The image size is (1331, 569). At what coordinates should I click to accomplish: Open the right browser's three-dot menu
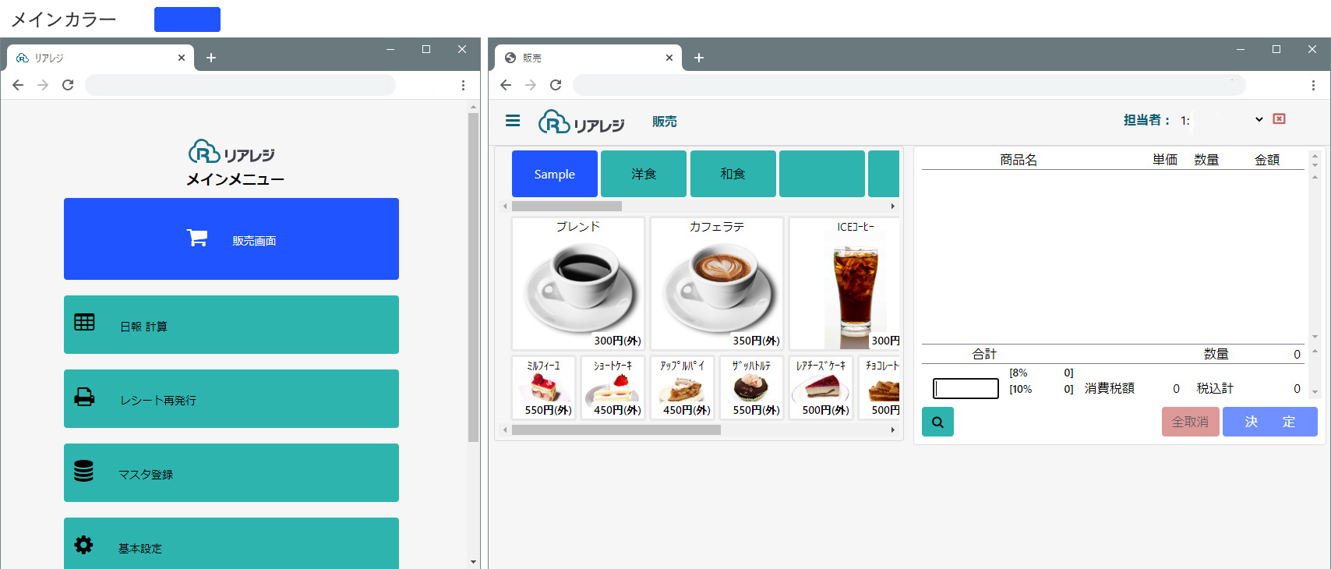tap(1313, 85)
